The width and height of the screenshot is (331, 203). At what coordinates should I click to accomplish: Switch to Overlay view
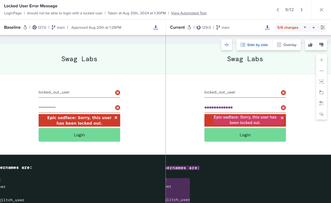[x=287, y=44]
